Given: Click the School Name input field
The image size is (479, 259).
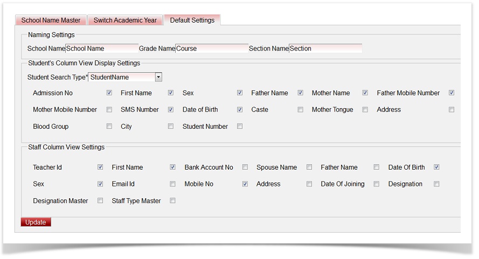Looking at the screenshot, I should 102,48.
